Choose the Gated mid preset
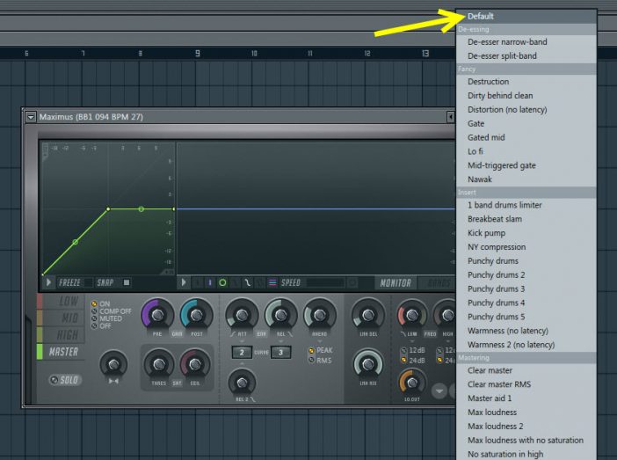Screen dimensions: 617x460 [526, 137]
